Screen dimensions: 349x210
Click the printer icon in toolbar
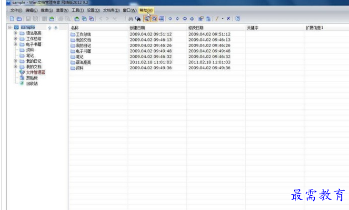pos(61,19)
